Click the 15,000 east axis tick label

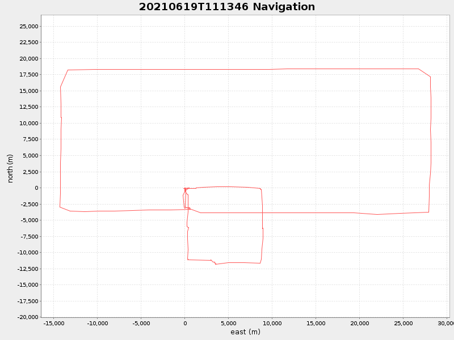click(316, 323)
